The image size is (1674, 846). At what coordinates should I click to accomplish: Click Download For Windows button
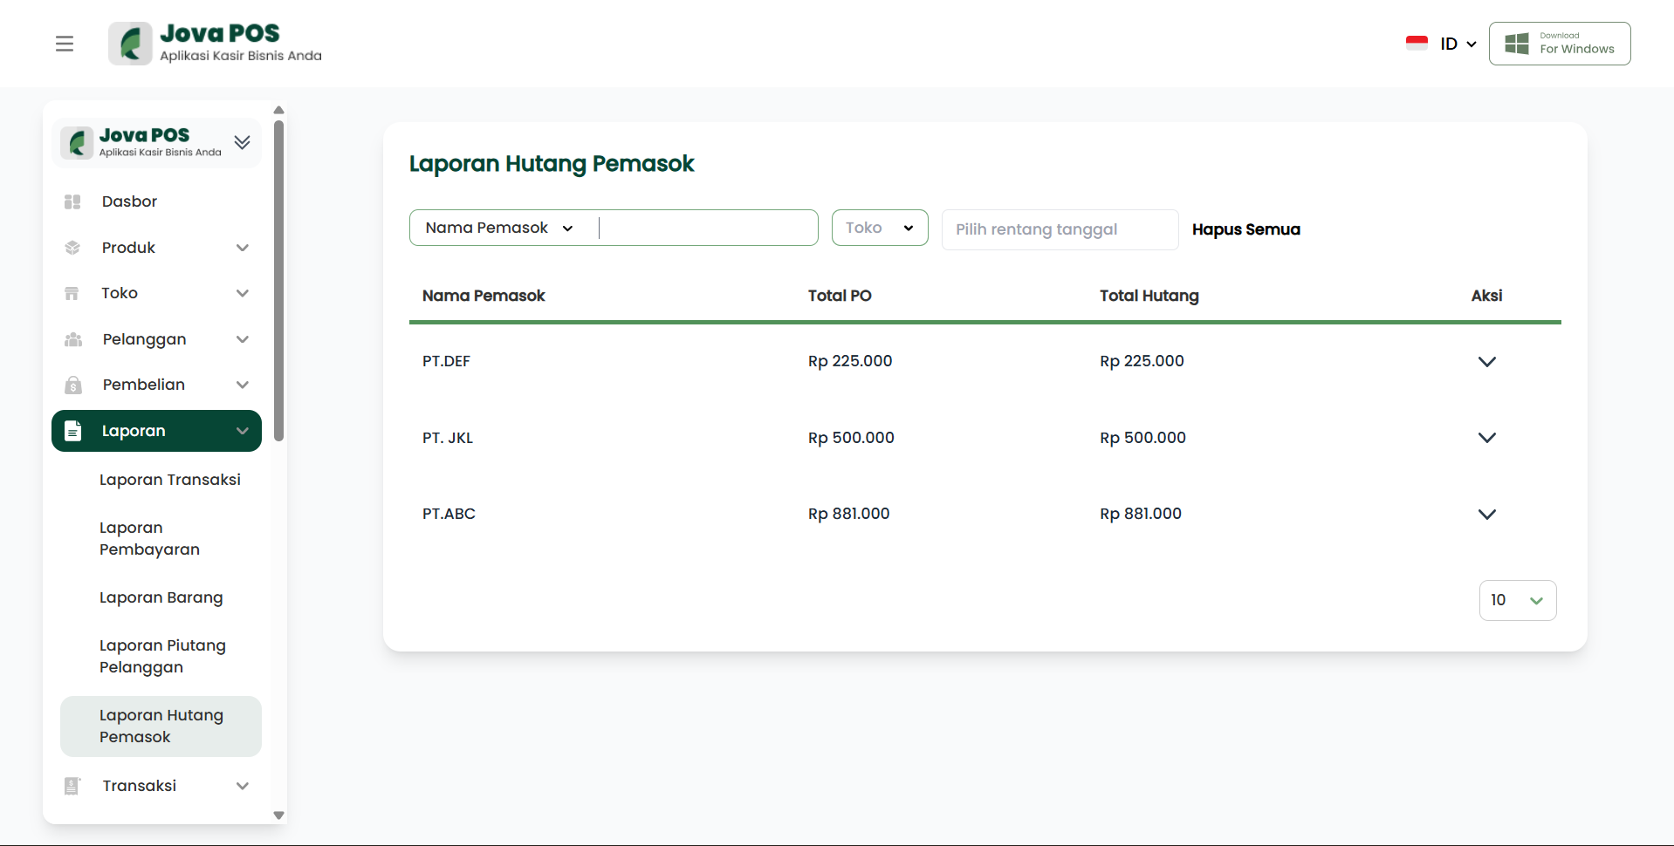pos(1559,44)
